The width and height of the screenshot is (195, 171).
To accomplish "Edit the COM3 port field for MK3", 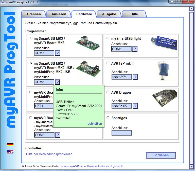I will coord(44,53).
